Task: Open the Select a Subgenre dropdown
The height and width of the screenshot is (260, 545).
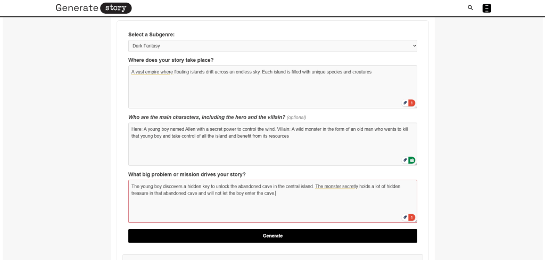Action: [272, 46]
